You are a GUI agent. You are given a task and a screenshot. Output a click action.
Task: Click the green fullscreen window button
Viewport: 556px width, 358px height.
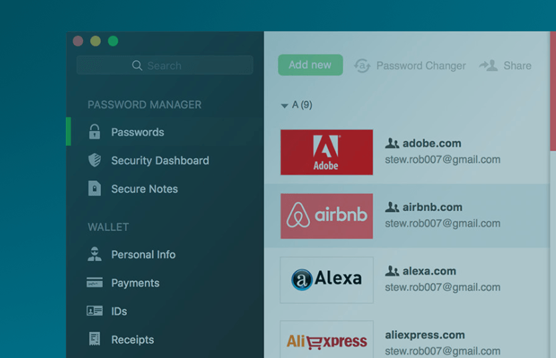coord(113,41)
